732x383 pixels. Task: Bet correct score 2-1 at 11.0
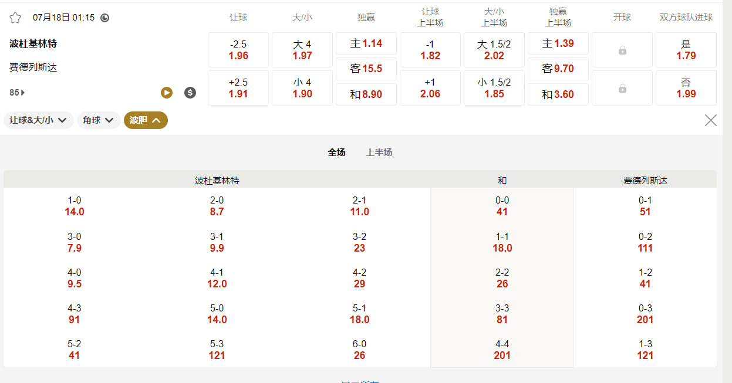tap(359, 206)
